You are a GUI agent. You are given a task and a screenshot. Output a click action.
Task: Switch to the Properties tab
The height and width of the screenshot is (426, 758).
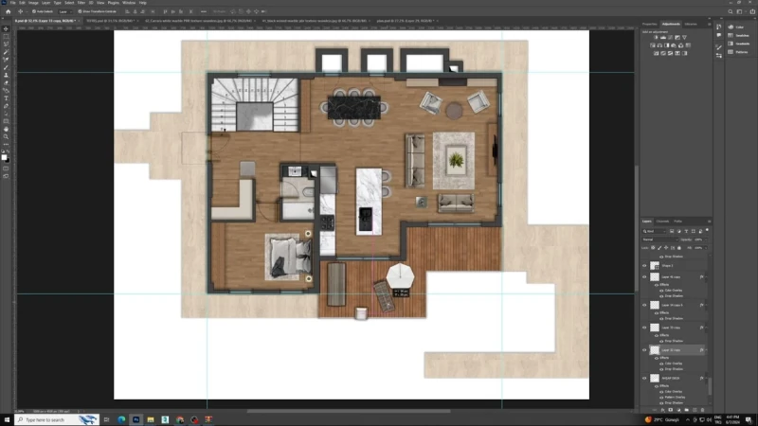pos(650,25)
